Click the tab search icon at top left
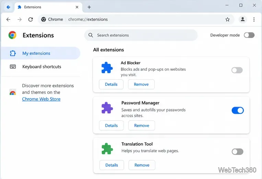The height and width of the screenshot is (179, 262). pos(8,7)
